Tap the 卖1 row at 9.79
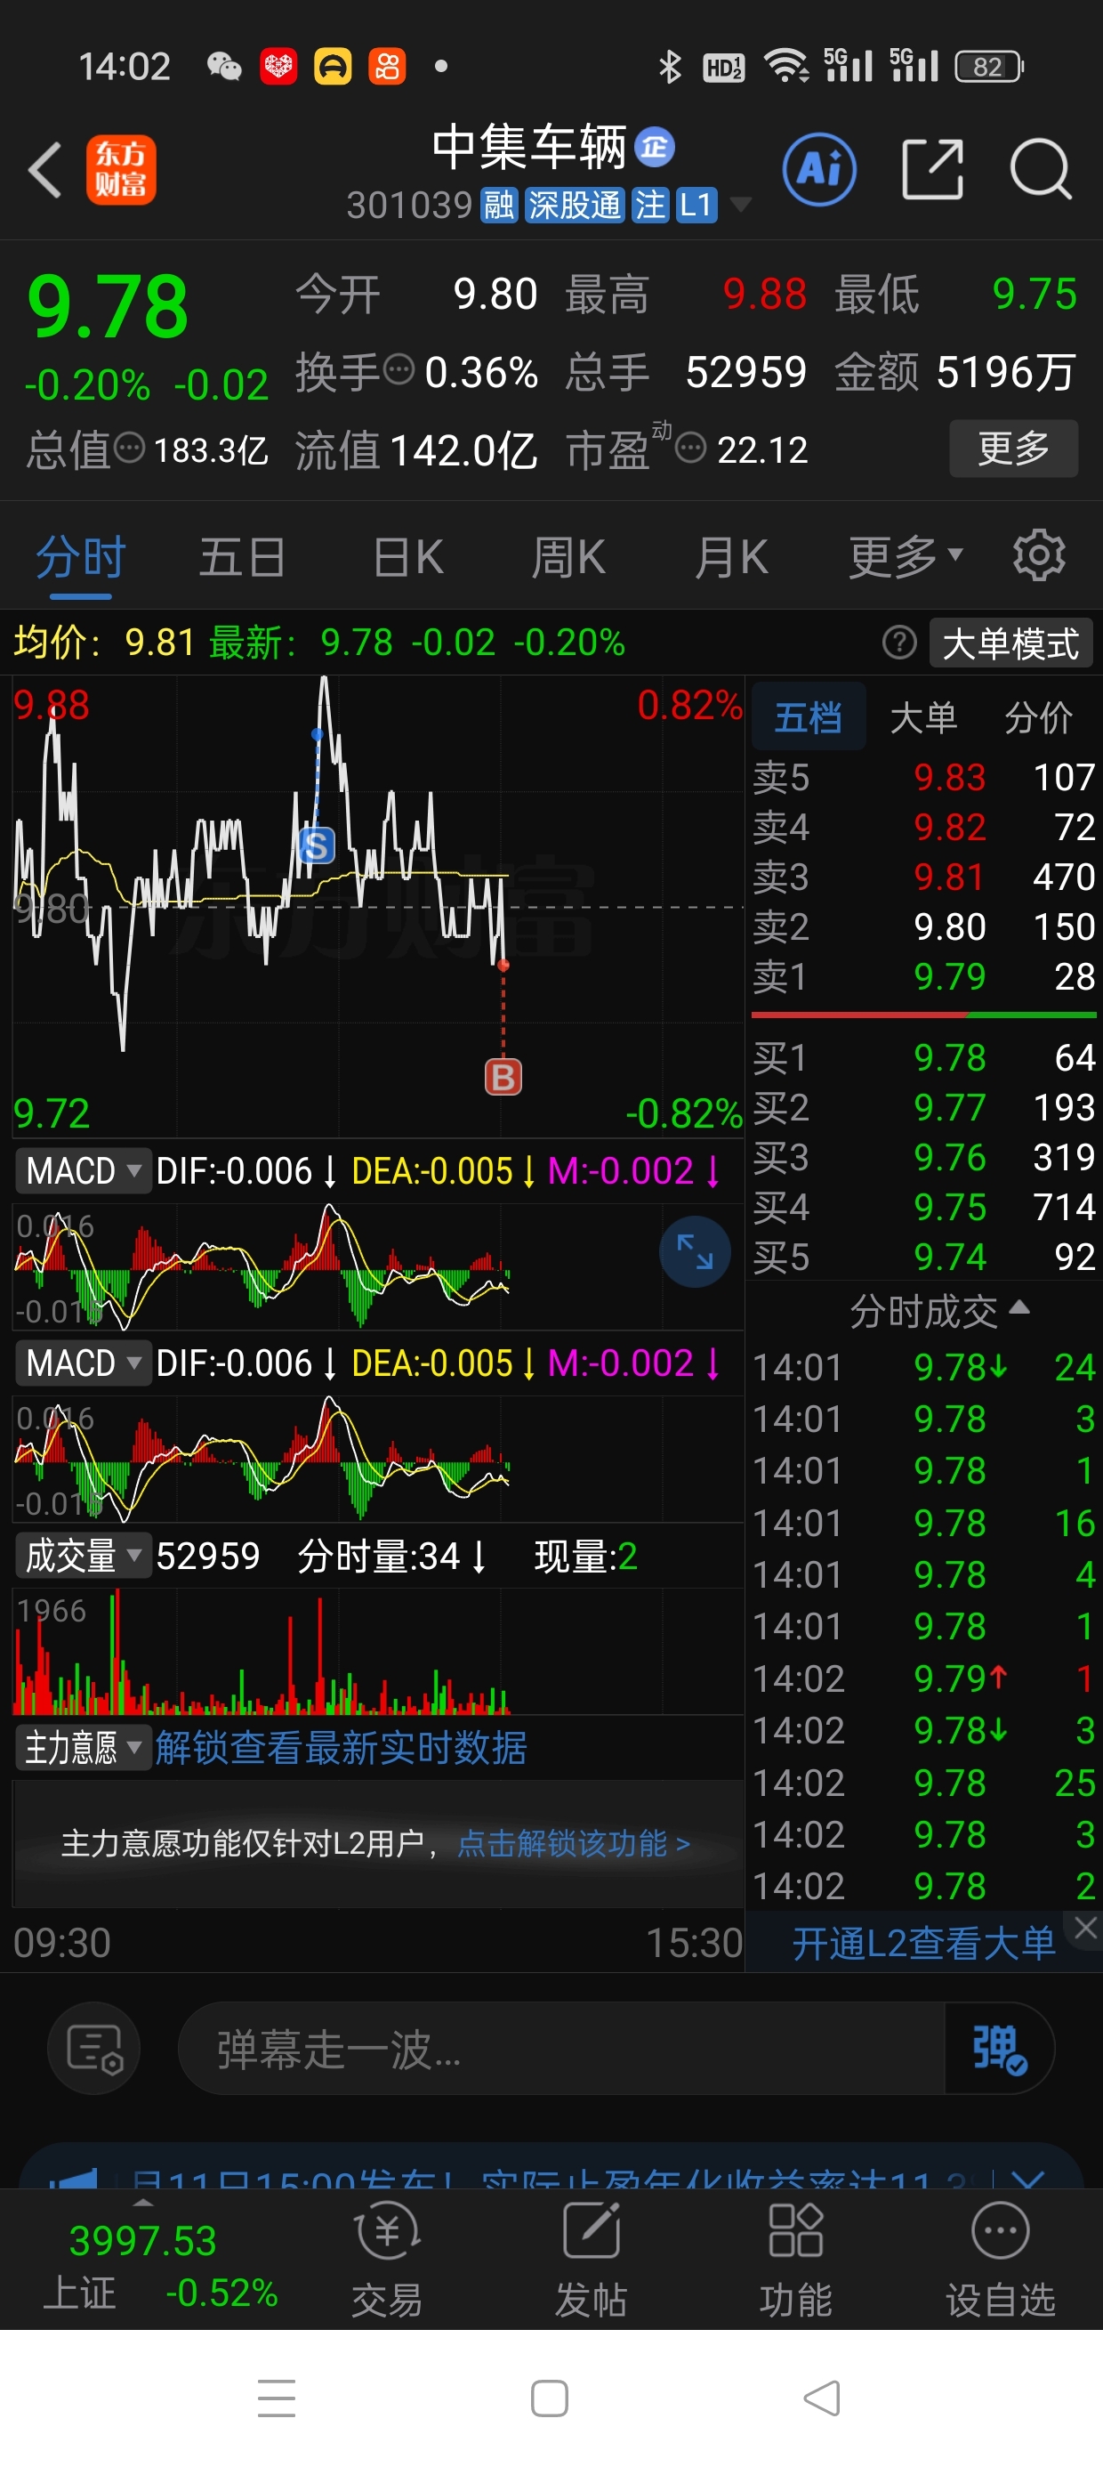1103x2467 pixels. pyautogui.click(x=924, y=976)
